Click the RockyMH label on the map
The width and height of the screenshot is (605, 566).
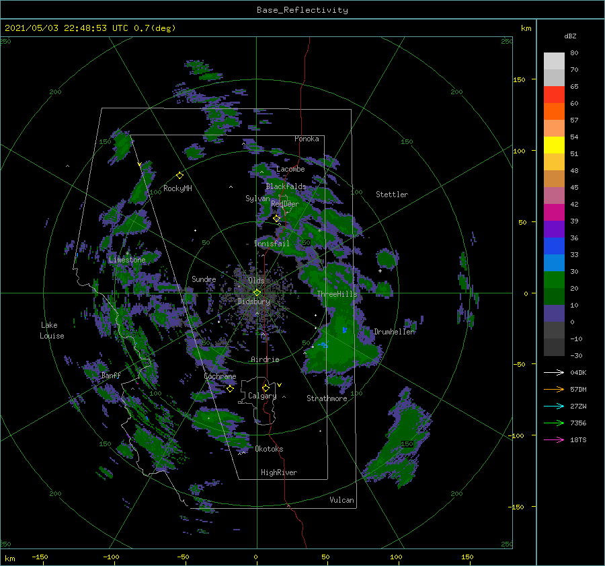point(177,188)
